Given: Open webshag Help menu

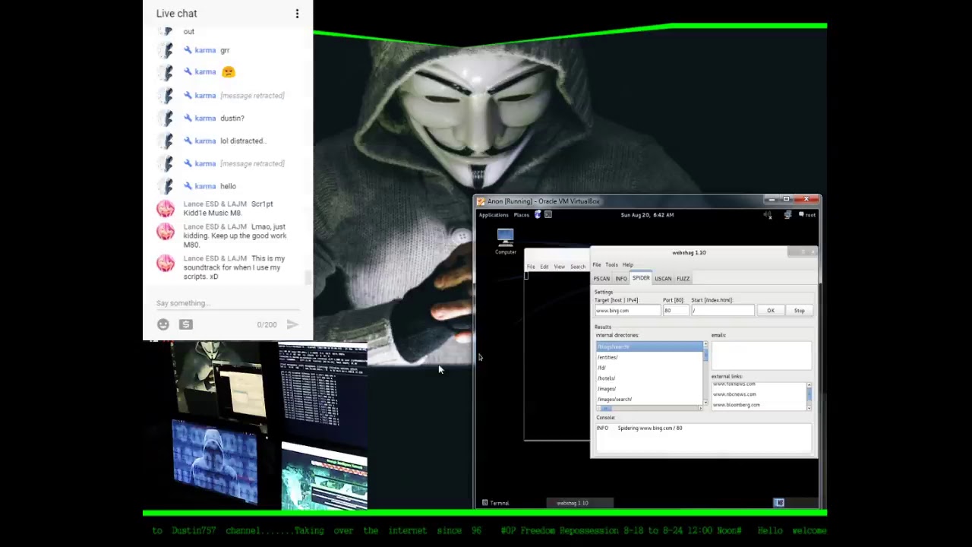Looking at the screenshot, I should coord(627,264).
